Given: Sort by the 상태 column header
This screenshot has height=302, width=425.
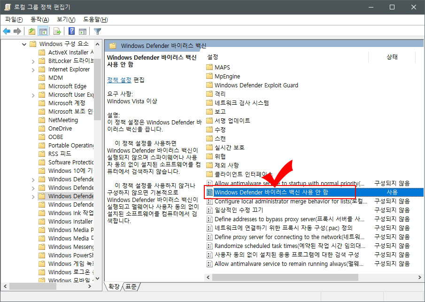Looking at the screenshot, I should 392,57.
